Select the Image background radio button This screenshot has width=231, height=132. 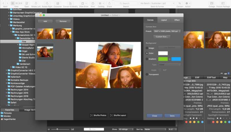coord(147,48)
